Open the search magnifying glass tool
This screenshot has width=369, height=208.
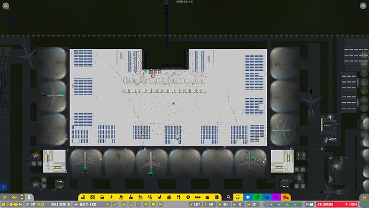(x=228, y=197)
